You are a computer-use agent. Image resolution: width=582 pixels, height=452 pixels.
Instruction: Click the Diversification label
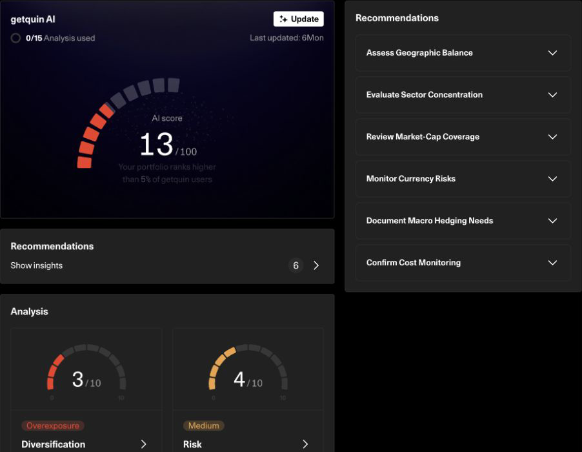coord(53,444)
